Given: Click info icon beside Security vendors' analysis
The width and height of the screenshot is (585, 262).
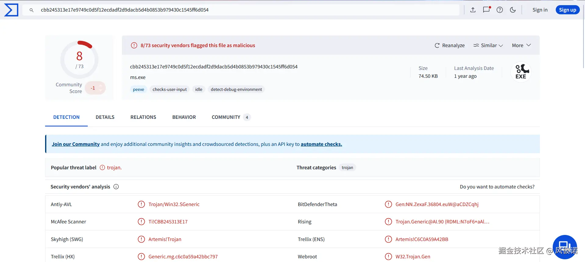Looking at the screenshot, I should tap(116, 187).
